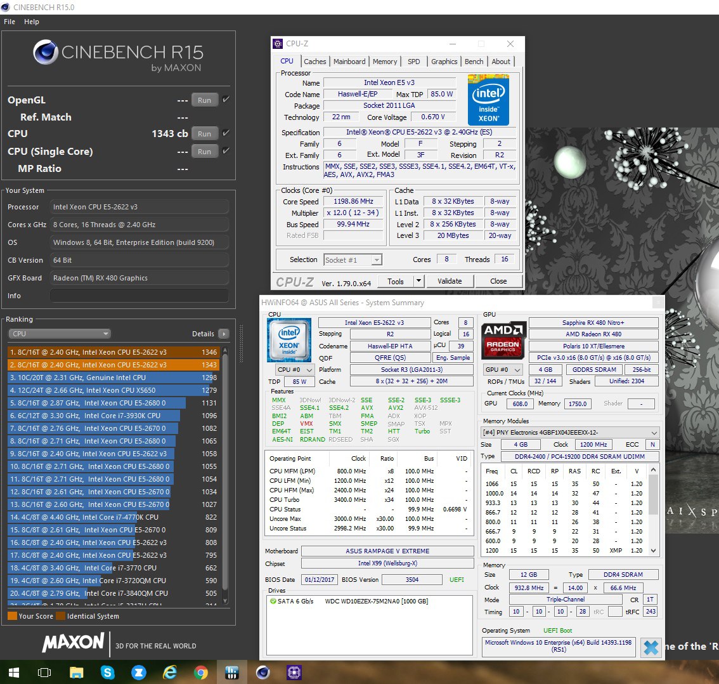Image resolution: width=719 pixels, height=684 pixels.
Task: Switch to Graphics tab in CPU-Z
Action: (x=444, y=62)
